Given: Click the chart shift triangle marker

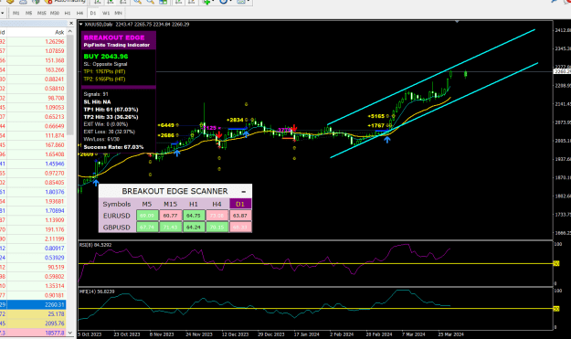Looking at the screenshot, I should pos(457,22).
